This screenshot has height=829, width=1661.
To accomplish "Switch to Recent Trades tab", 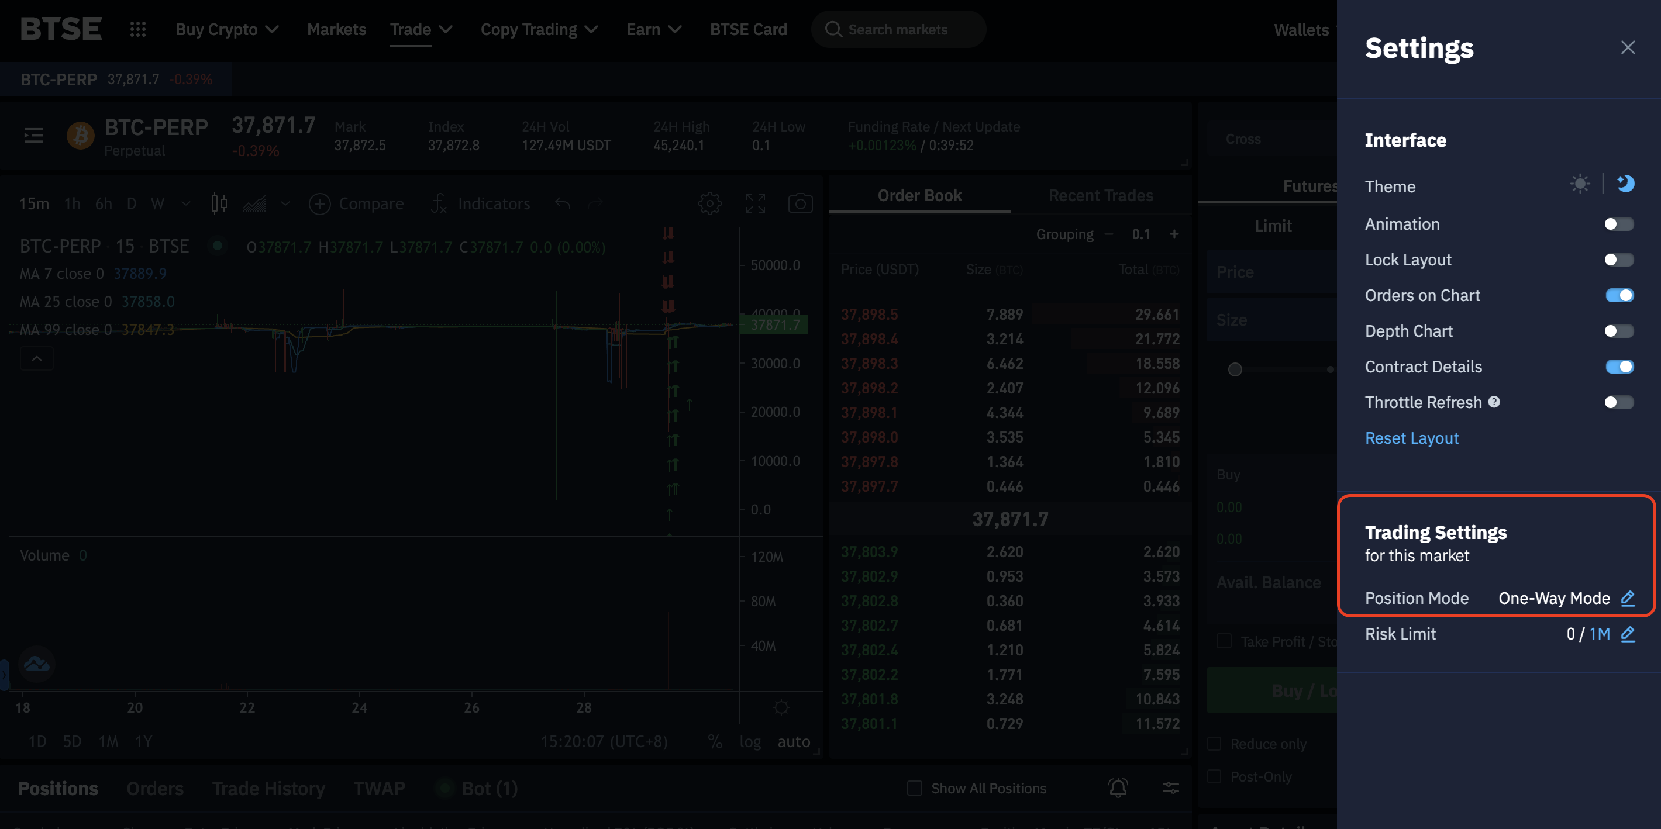I will click(x=1100, y=195).
